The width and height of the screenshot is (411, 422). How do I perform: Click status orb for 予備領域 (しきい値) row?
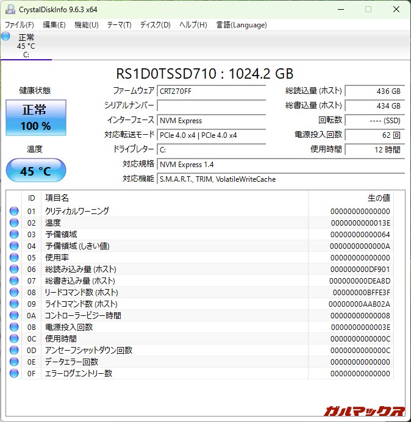(x=14, y=246)
